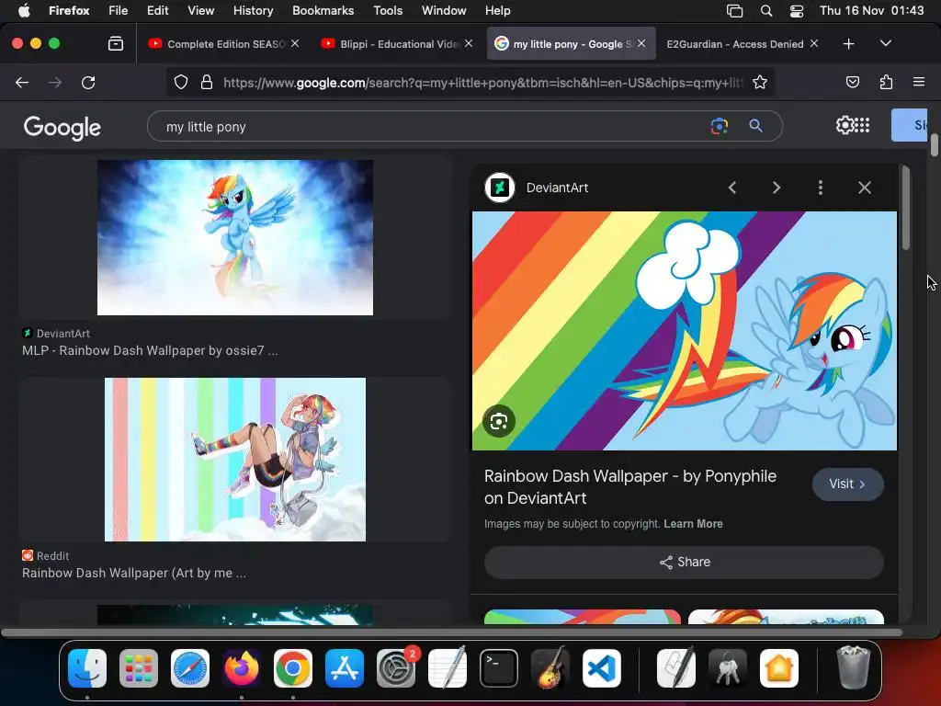Open 'Rainbow Dash Wallpaper - by Ponyphile' title link
Image resolution: width=941 pixels, height=706 pixels.
(630, 487)
